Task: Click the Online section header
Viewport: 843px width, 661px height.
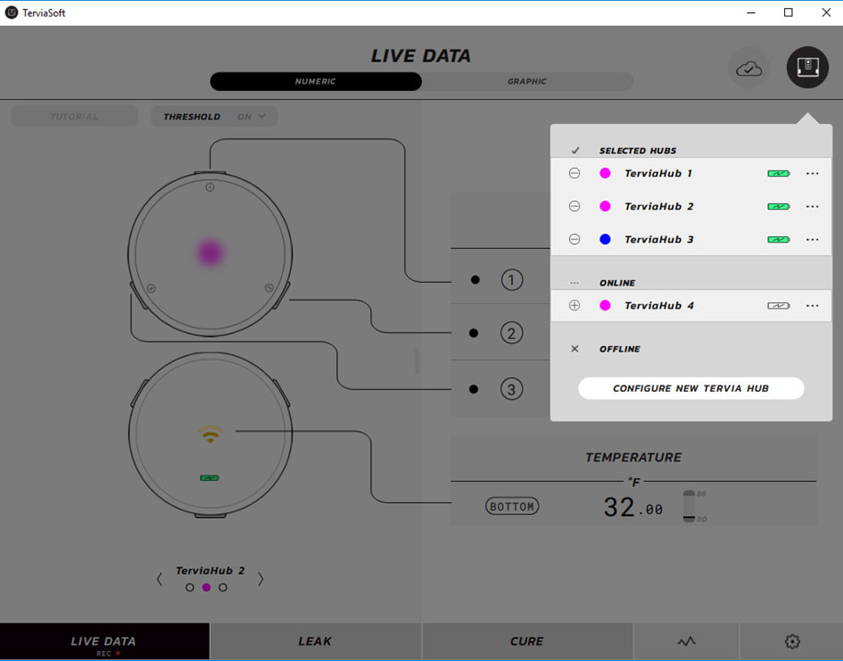Action: tap(617, 283)
